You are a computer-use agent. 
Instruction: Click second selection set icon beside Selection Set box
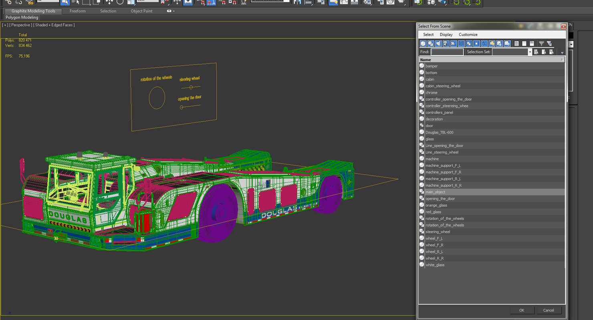click(544, 52)
